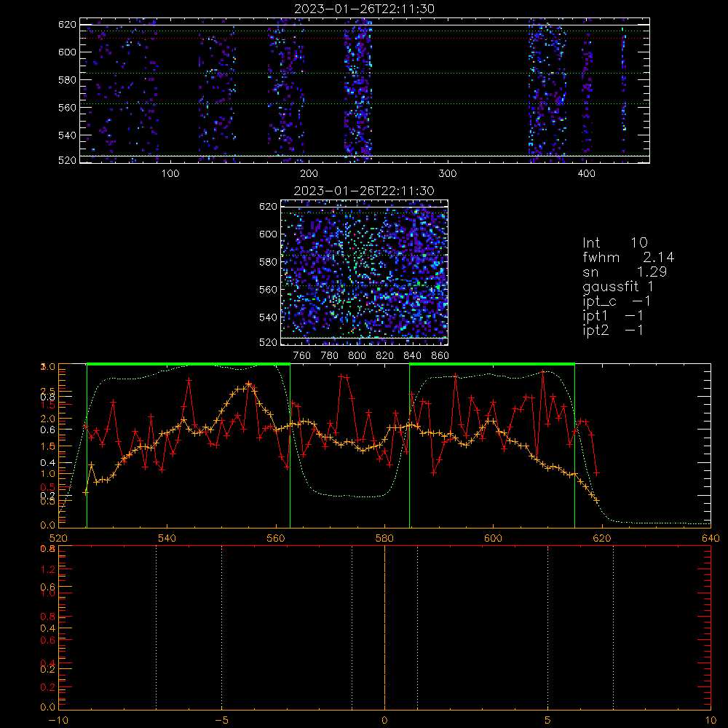Click the 620 x-axis label of the profile plot
Viewport: 728px width, 728px height.
point(602,538)
